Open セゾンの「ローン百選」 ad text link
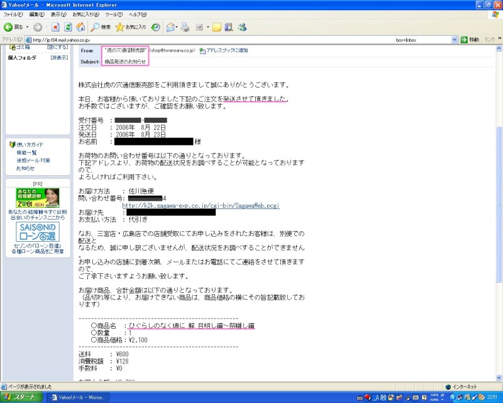The height and width of the screenshot is (403, 503). pos(38,246)
